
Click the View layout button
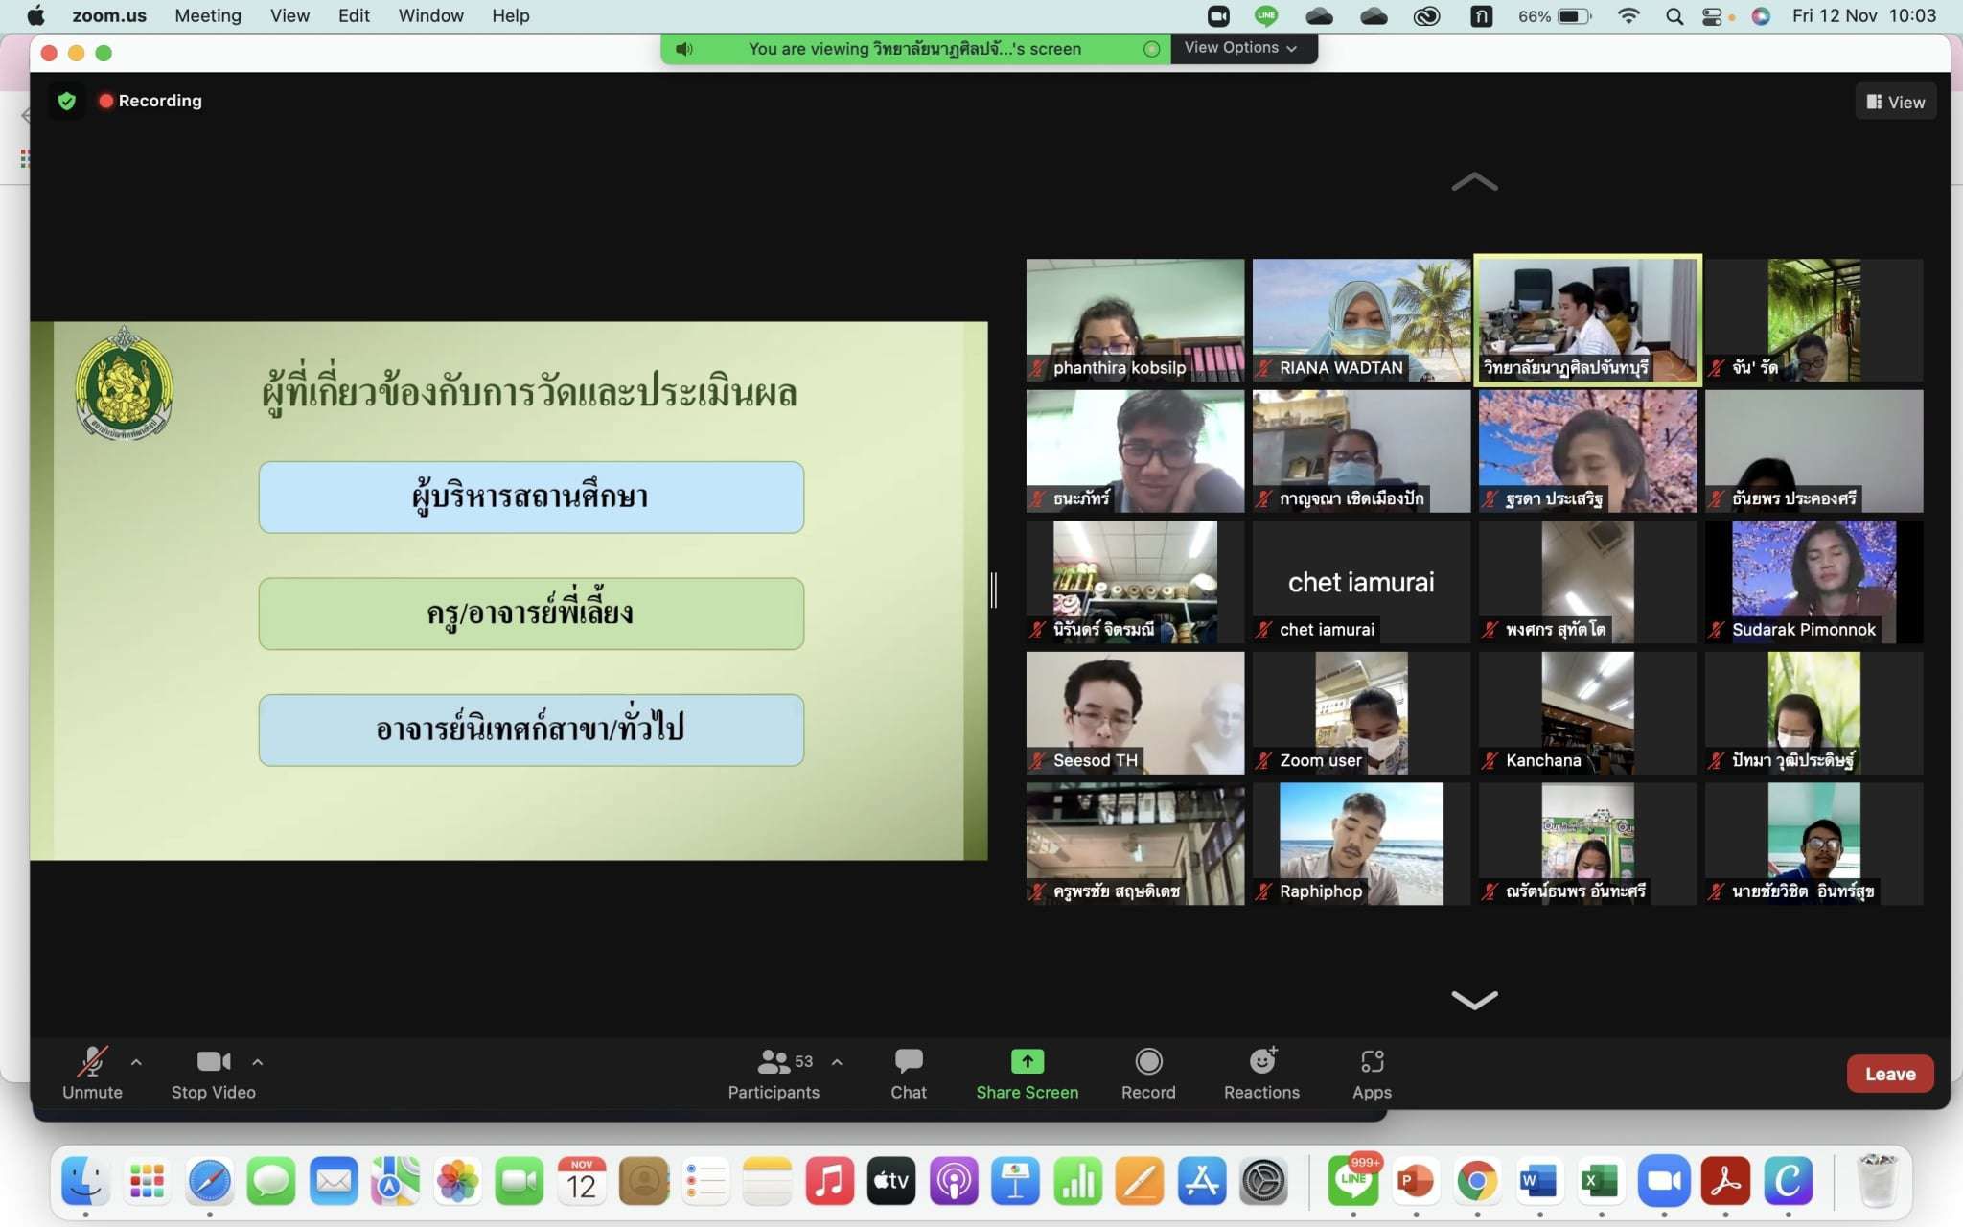point(1895,102)
